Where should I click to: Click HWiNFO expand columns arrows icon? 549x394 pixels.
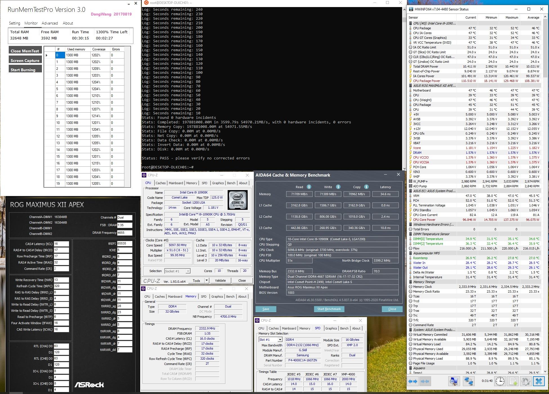(x=413, y=381)
